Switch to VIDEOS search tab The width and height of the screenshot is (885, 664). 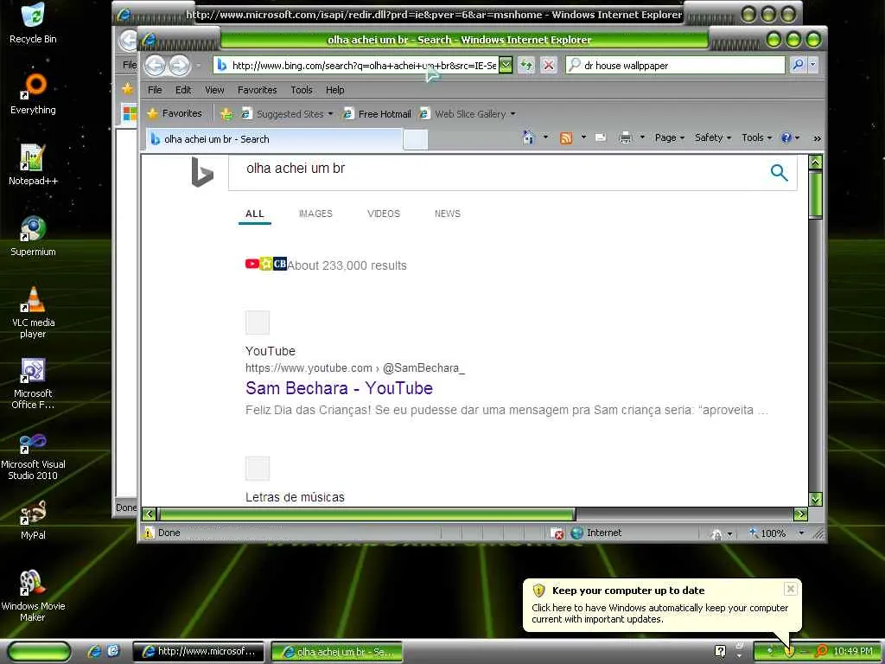point(383,214)
